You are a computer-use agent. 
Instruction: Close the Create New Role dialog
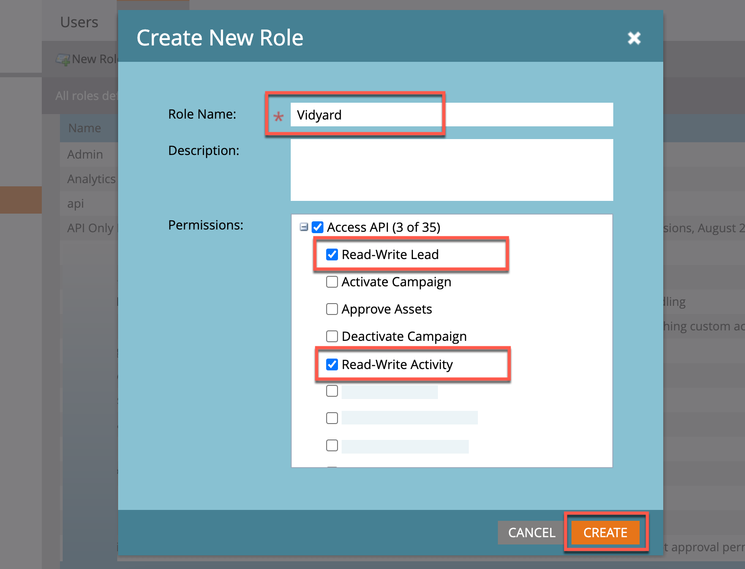point(634,38)
